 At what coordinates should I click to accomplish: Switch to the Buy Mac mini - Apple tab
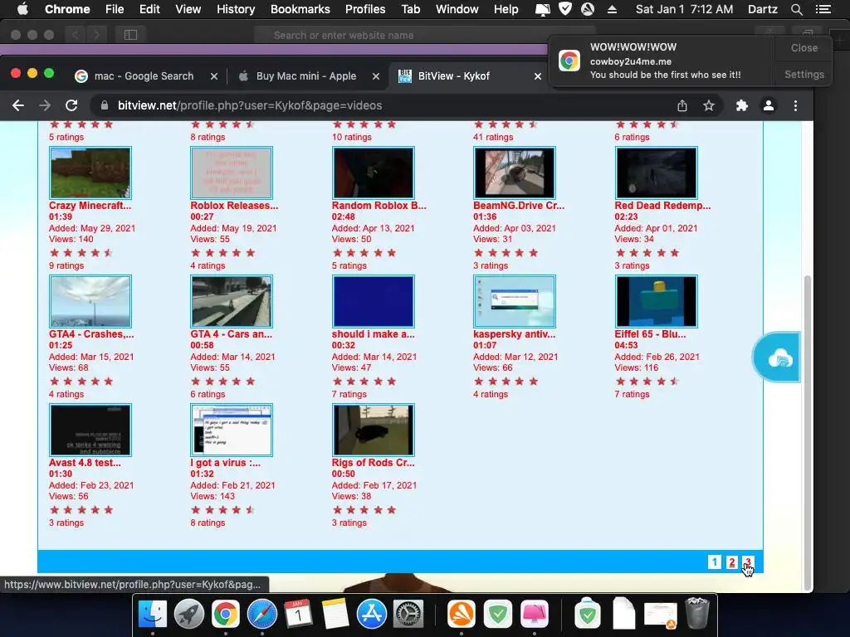click(x=306, y=76)
